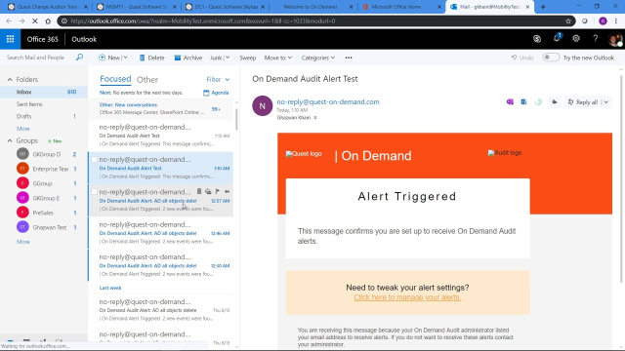The image size is (625, 351).
Task: Click the Archive toolbar button
Action: click(188, 58)
